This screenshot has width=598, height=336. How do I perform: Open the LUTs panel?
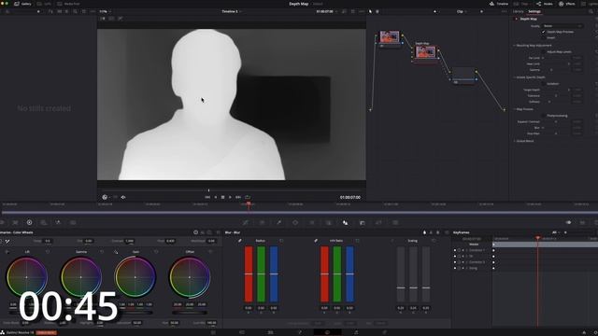pyautogui.click(x=44, y=4)
